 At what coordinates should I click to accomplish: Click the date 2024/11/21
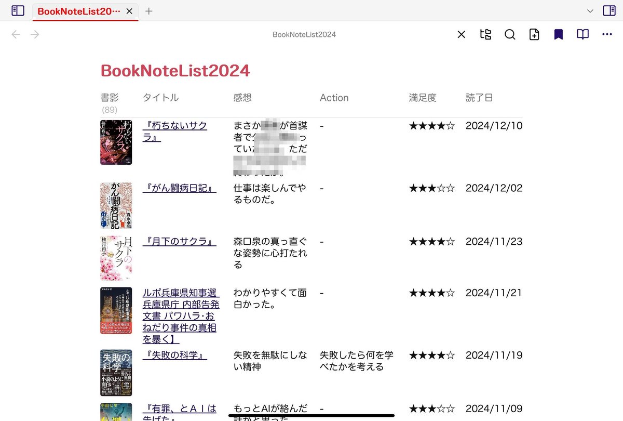coord(494,293)
